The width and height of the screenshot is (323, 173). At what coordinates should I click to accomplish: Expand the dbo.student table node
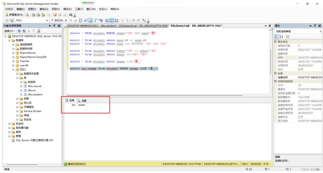click(21, 94)
